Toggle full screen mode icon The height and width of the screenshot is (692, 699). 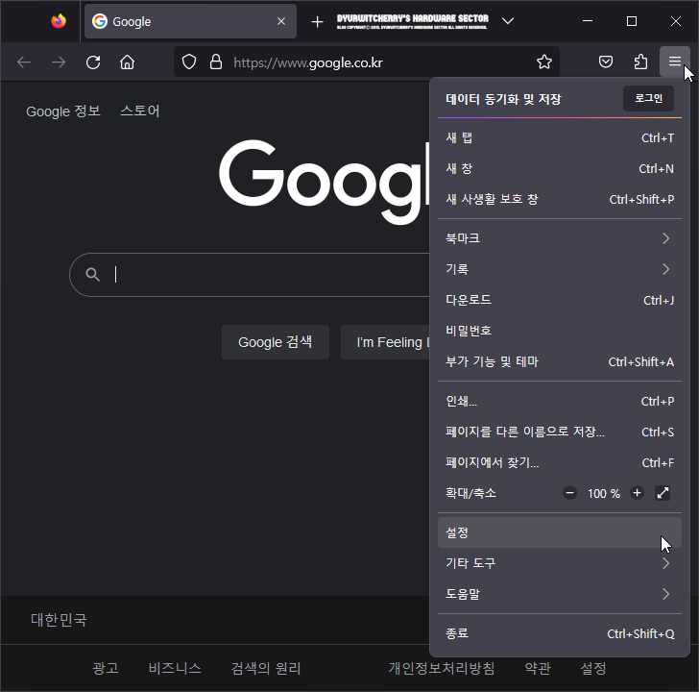pos(663,493)
